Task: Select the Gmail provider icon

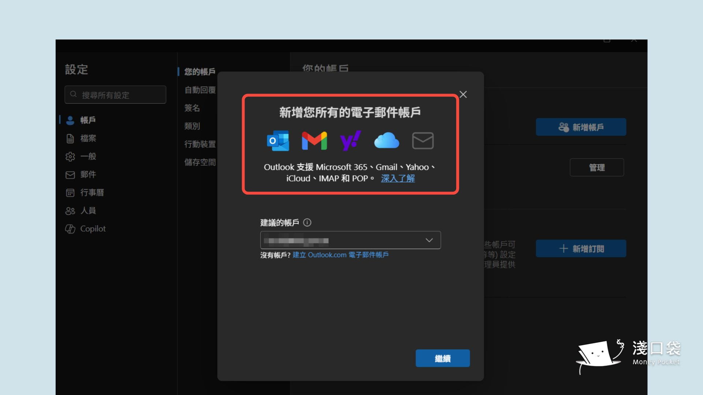Action: click(x=314, y=141)
